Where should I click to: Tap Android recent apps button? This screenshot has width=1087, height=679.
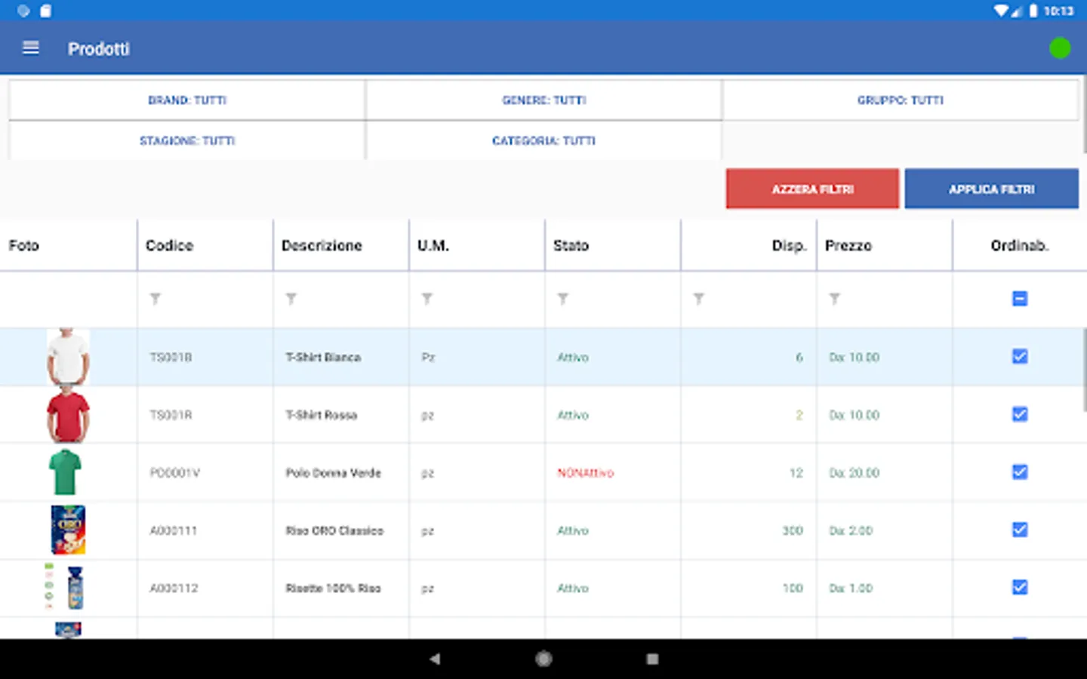[x=652, y=659]
